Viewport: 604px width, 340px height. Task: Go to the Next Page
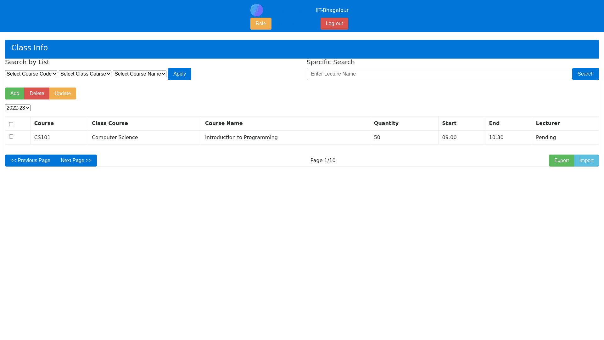point(75,160)
